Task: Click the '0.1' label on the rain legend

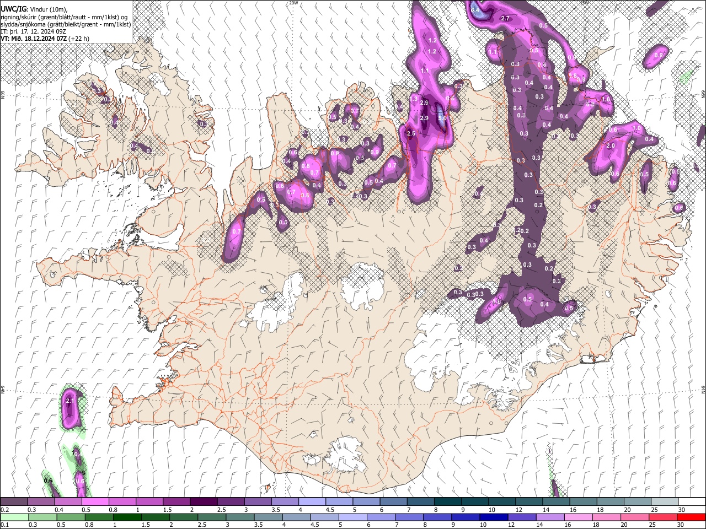Action: tap(4, 525)
